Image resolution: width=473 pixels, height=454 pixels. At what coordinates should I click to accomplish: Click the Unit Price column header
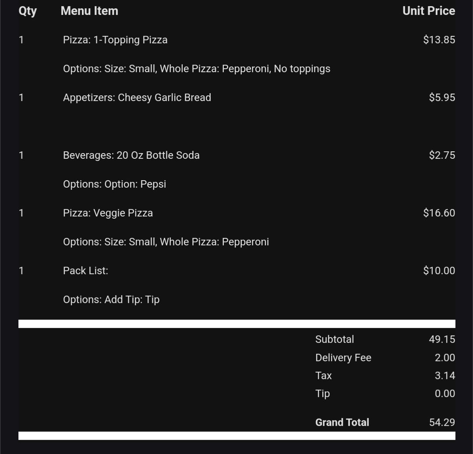click(x=428, y=11)
